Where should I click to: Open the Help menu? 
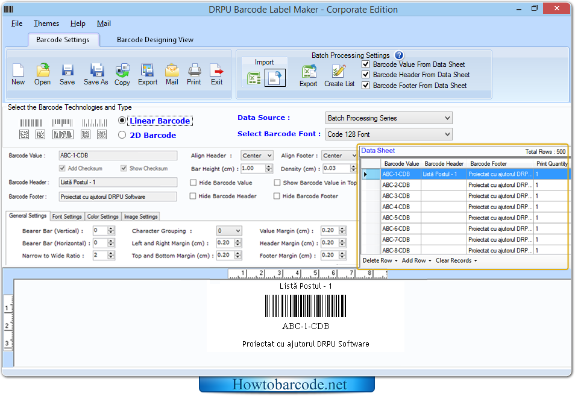tap(78, 24)
